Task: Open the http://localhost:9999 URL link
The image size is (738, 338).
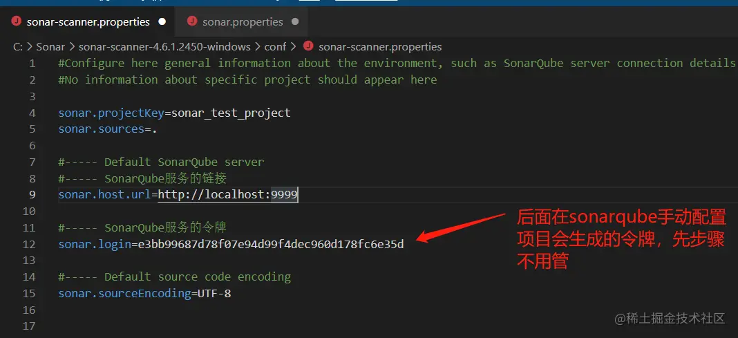Action: coord(228,194)
